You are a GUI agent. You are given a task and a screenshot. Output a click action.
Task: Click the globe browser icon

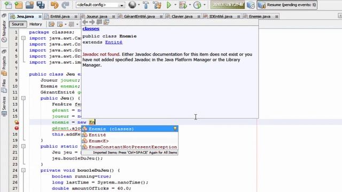tap(132, 5)
